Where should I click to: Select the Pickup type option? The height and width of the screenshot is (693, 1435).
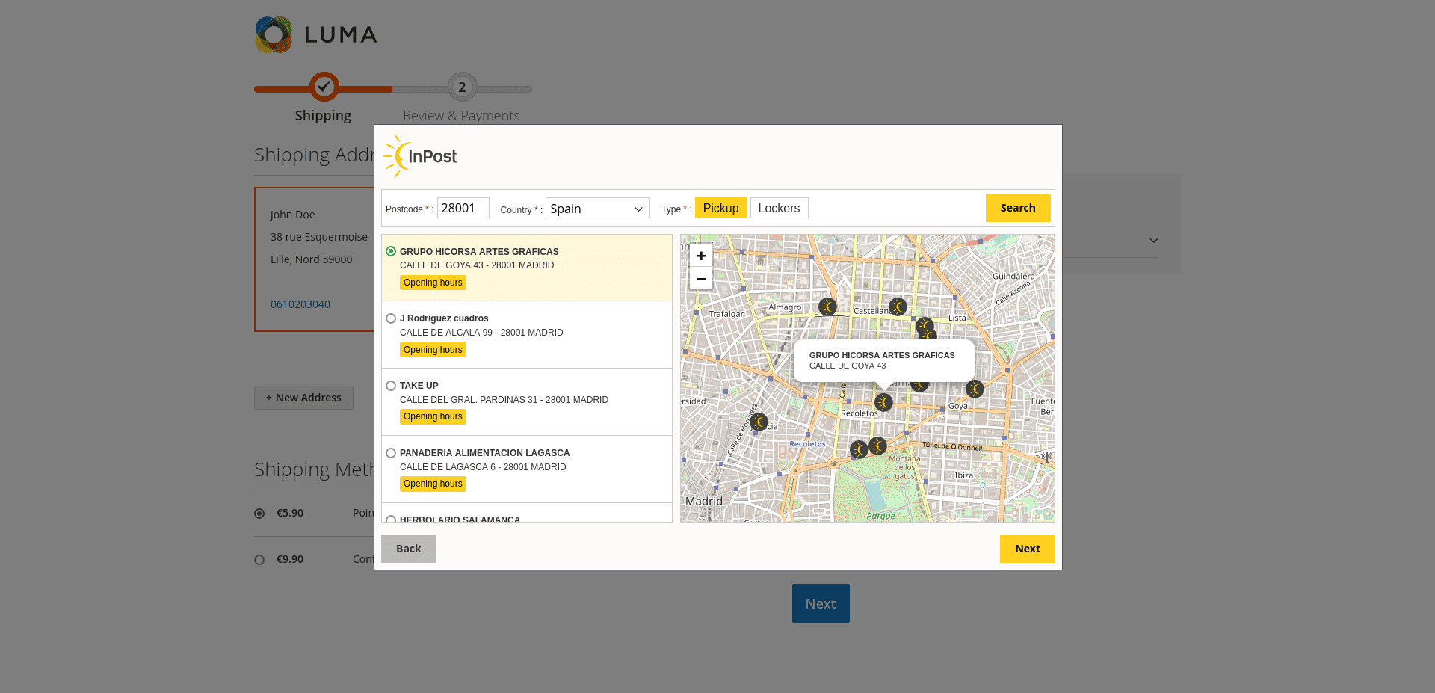coord(720,208)
